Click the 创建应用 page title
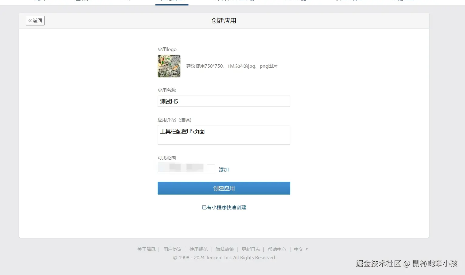This screenshot has width=465, height=275. coord(224,21)
